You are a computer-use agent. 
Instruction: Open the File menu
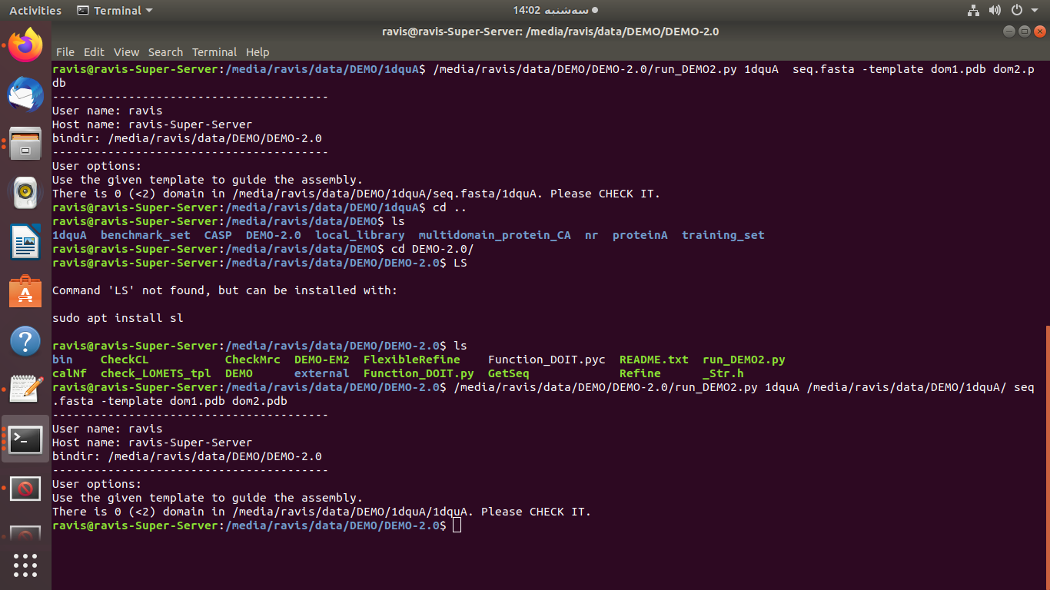coord(65,52)
